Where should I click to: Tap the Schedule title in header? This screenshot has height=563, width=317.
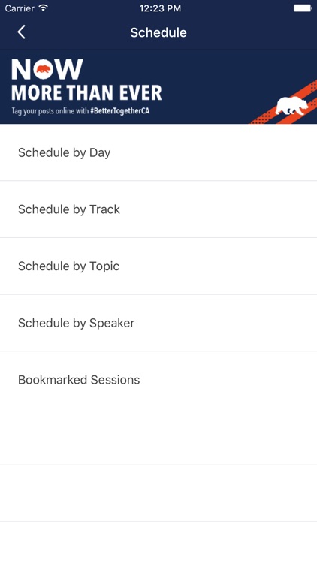coord(158,32)
